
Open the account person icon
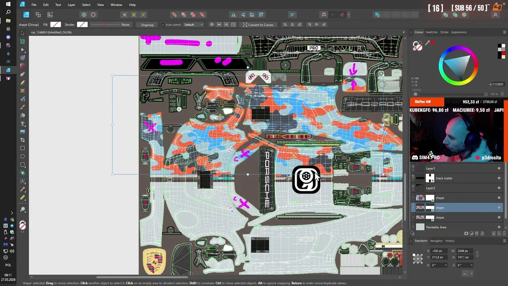(x=495, y=15)
